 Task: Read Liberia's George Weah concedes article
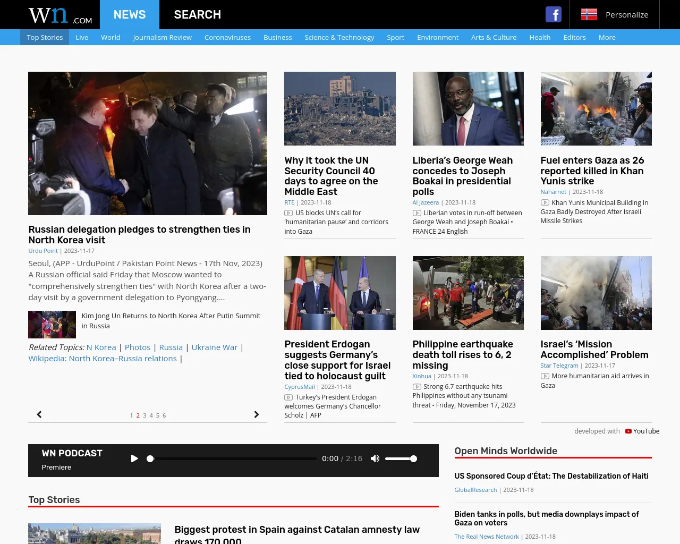click(462, 176)
